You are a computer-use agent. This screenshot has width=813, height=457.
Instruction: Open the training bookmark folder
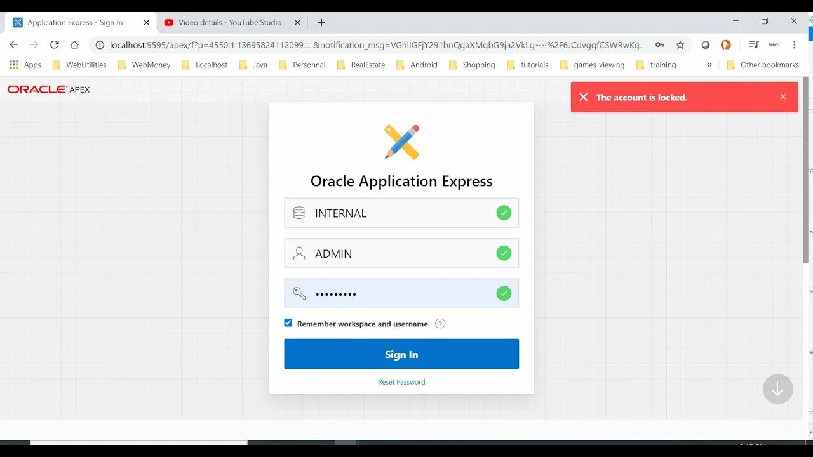656,65
